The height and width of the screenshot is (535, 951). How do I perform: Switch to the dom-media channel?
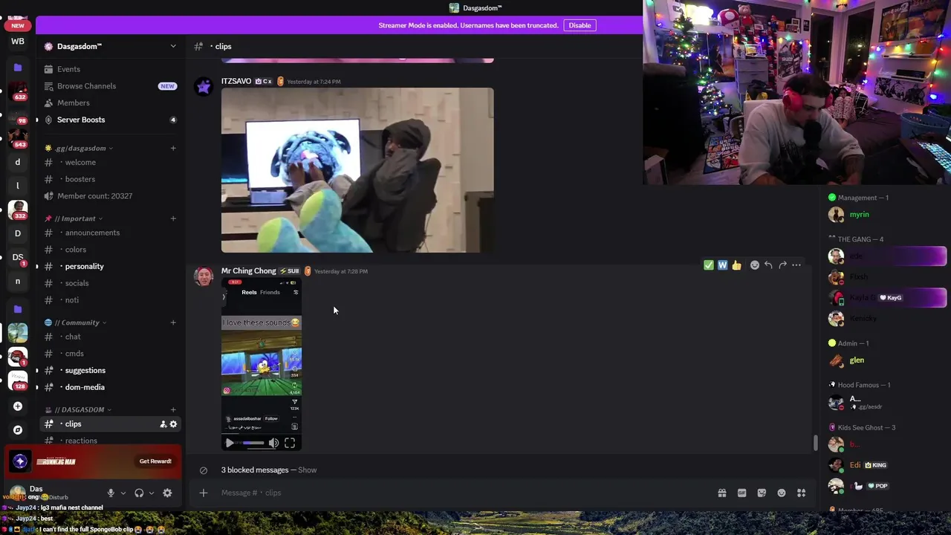(111, 387)
